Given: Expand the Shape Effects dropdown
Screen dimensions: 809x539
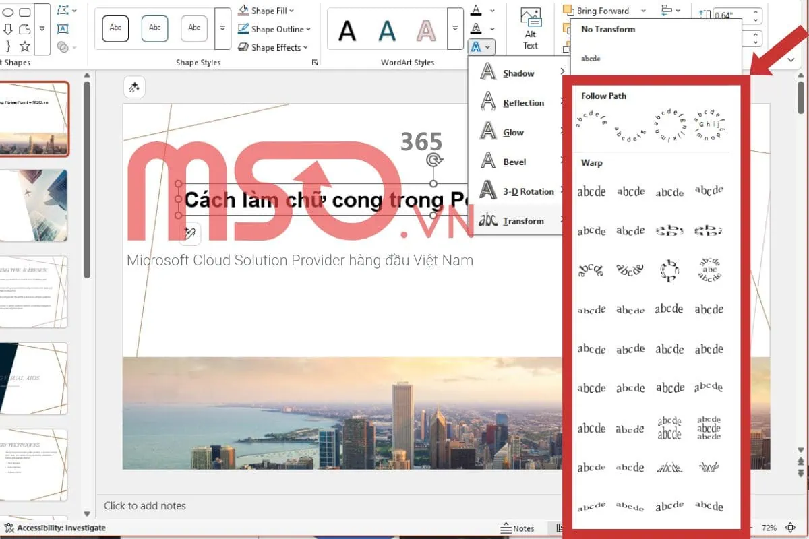Looking at the screenshot, I should pyautogui.click(x=273, y=47).
